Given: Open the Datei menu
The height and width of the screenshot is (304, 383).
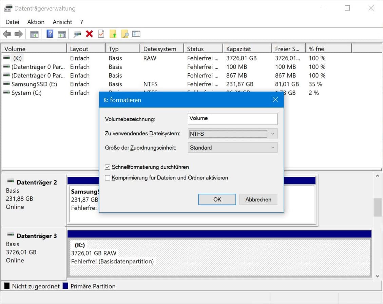Looking at the screenshot, I should (x=12, y=22).
